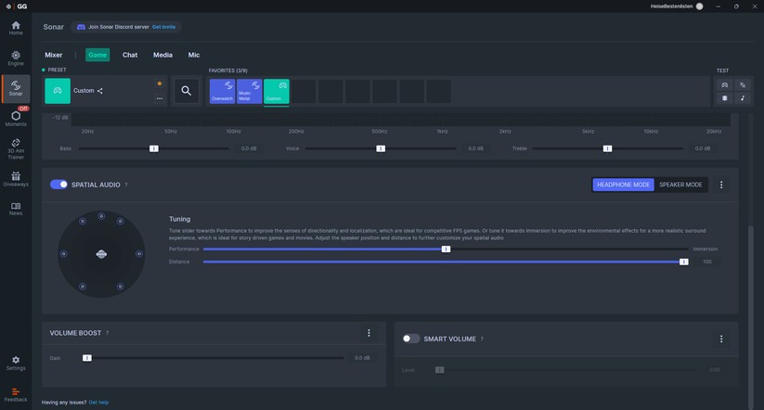This screenshot has height=410, width=764.
Task: Open the Engine section in sidebar
Action: pos(16,58)
